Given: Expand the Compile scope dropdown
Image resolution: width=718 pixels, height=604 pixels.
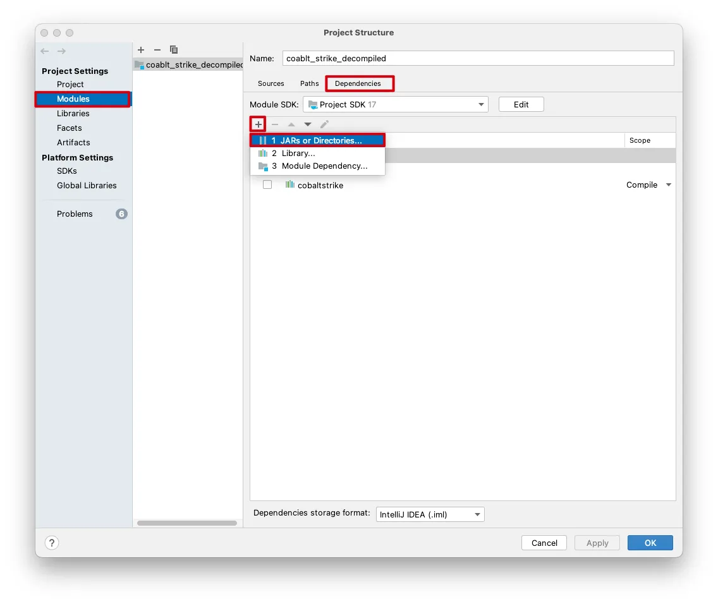Looking at the screenshot, I should click(x=669, y=185).
